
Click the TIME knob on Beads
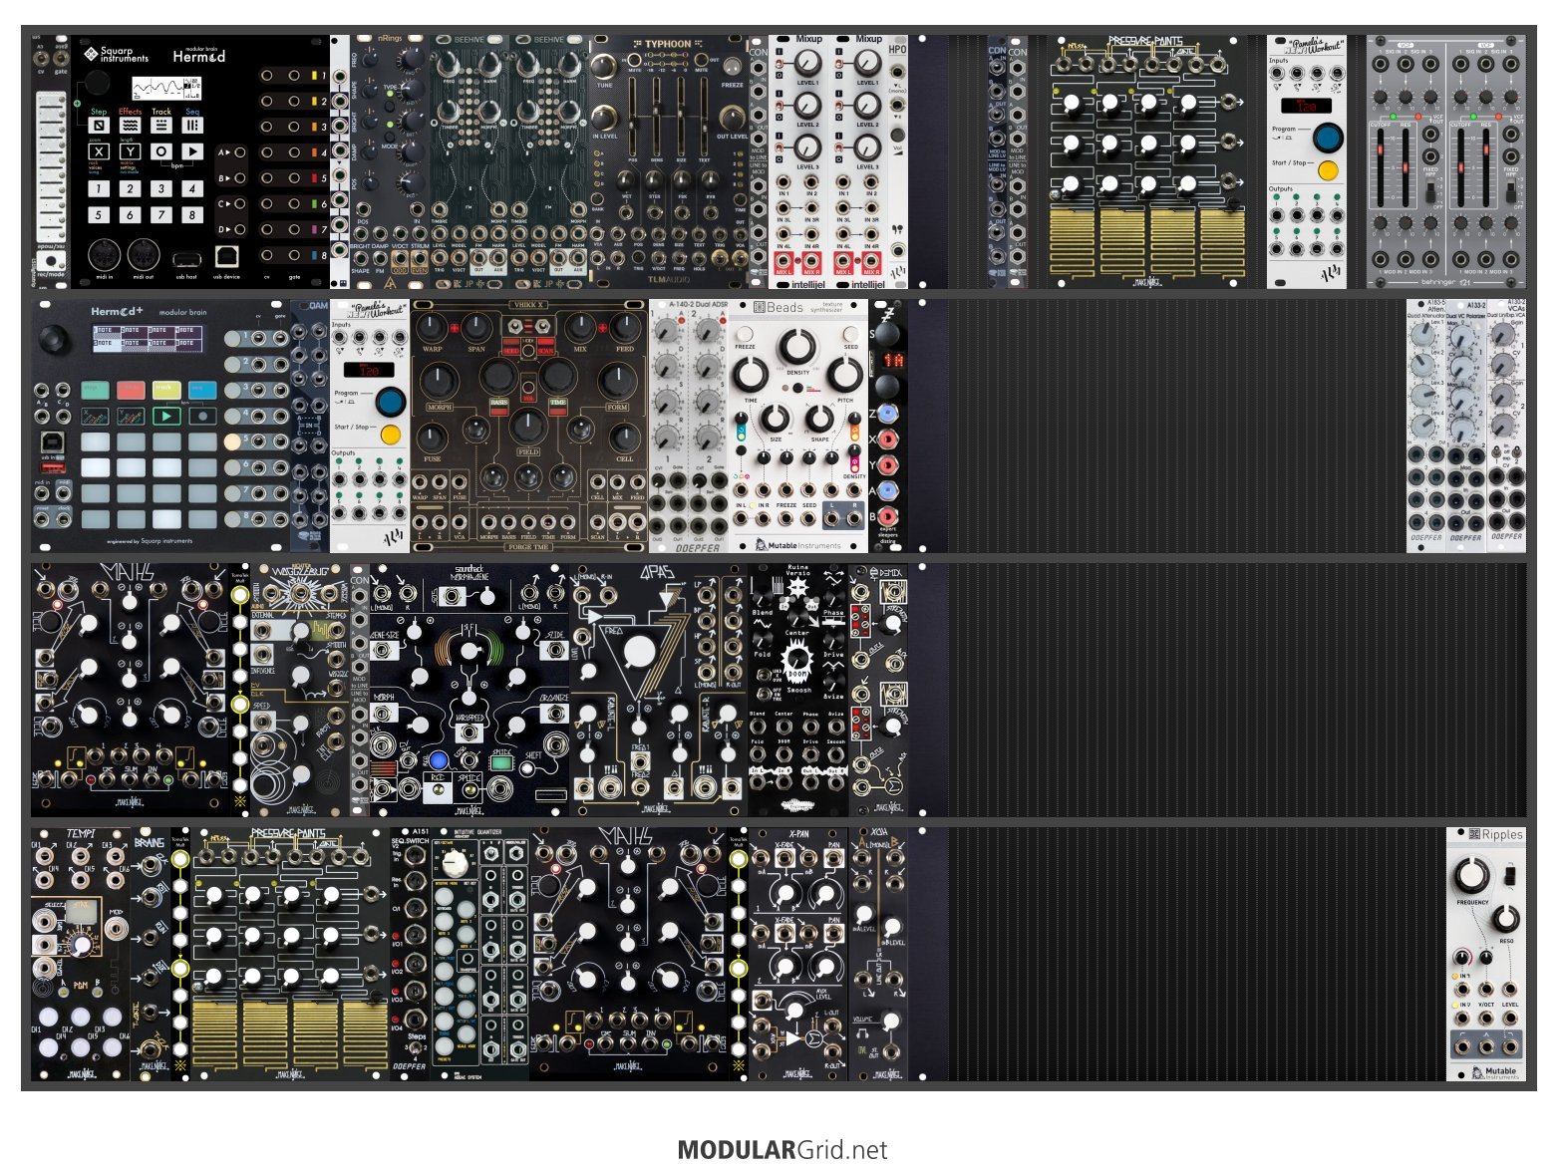coord(751,376)
